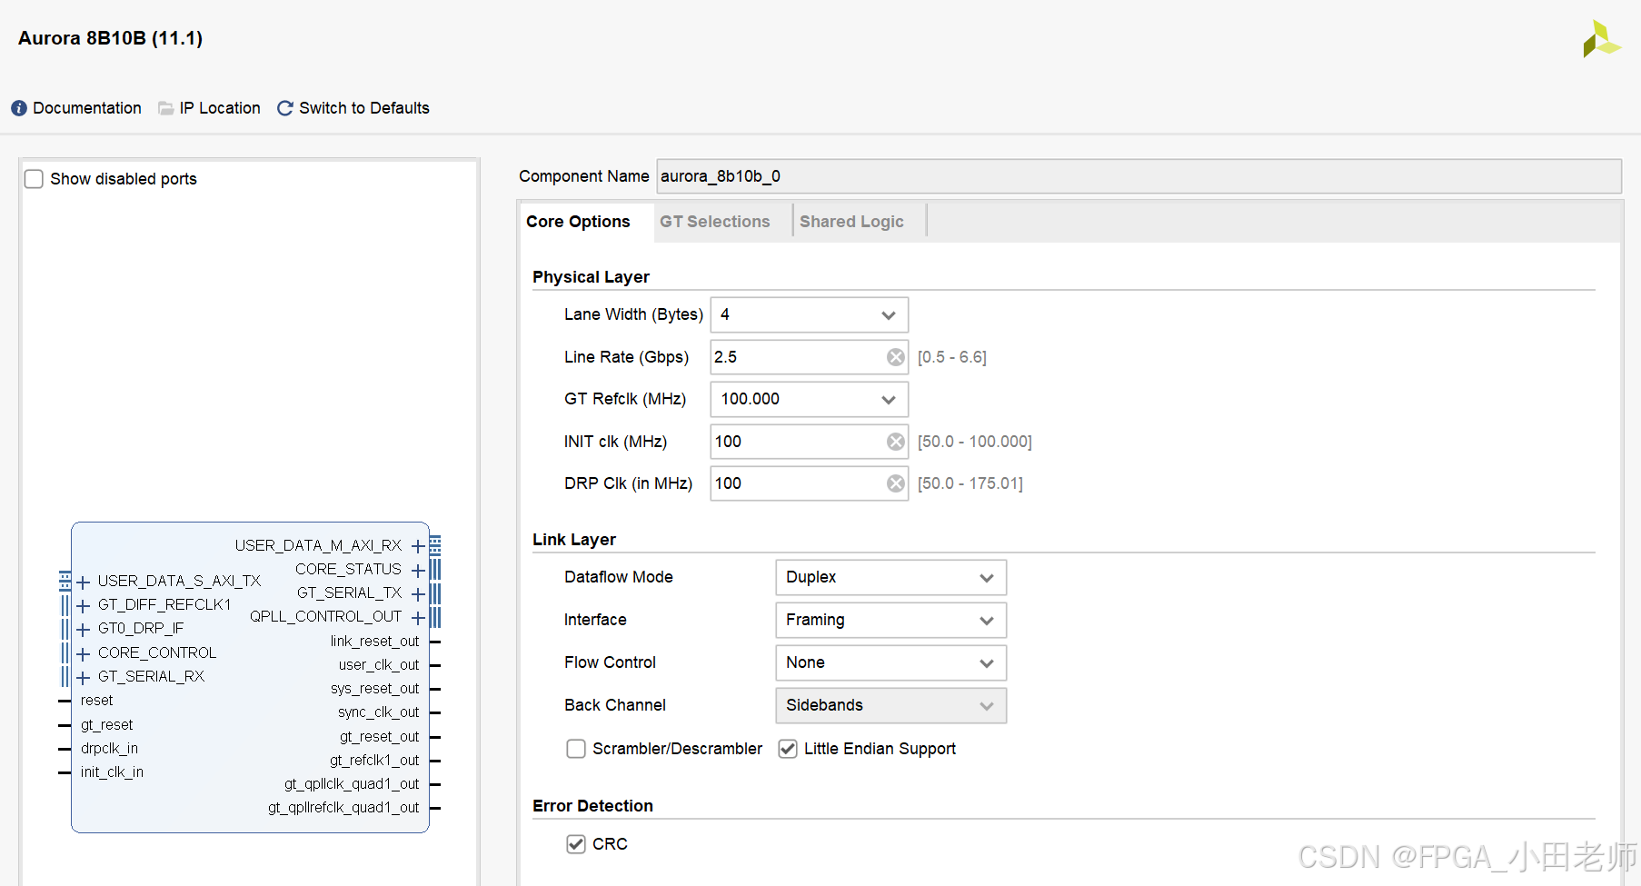
Task: Select the gt_reset port label
Action: click(x=106, y=725)
